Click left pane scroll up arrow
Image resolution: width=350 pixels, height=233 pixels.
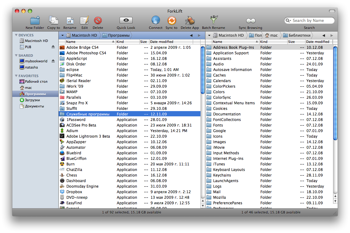click(x=203, y=201)
